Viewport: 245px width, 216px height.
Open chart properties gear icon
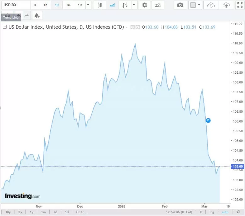144,5
